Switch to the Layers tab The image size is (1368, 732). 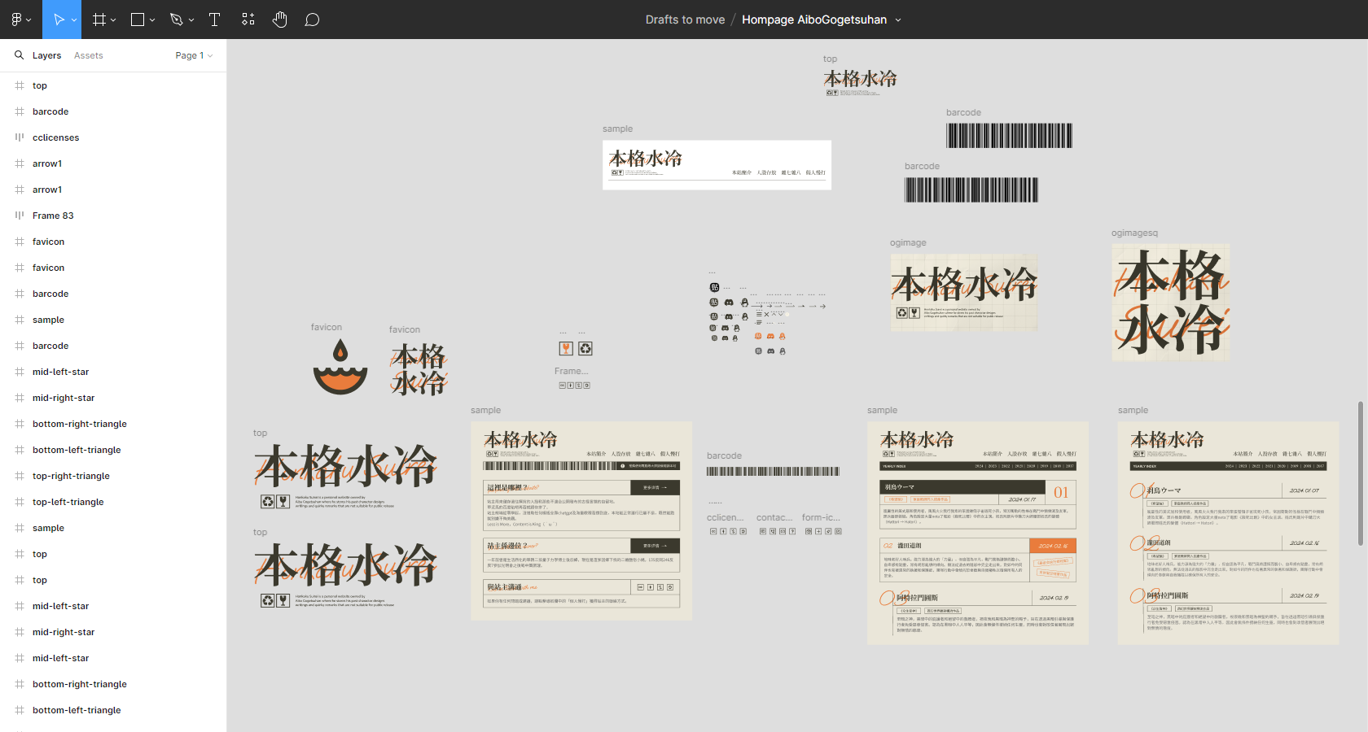pyautogui.click(x=46, y=55)
